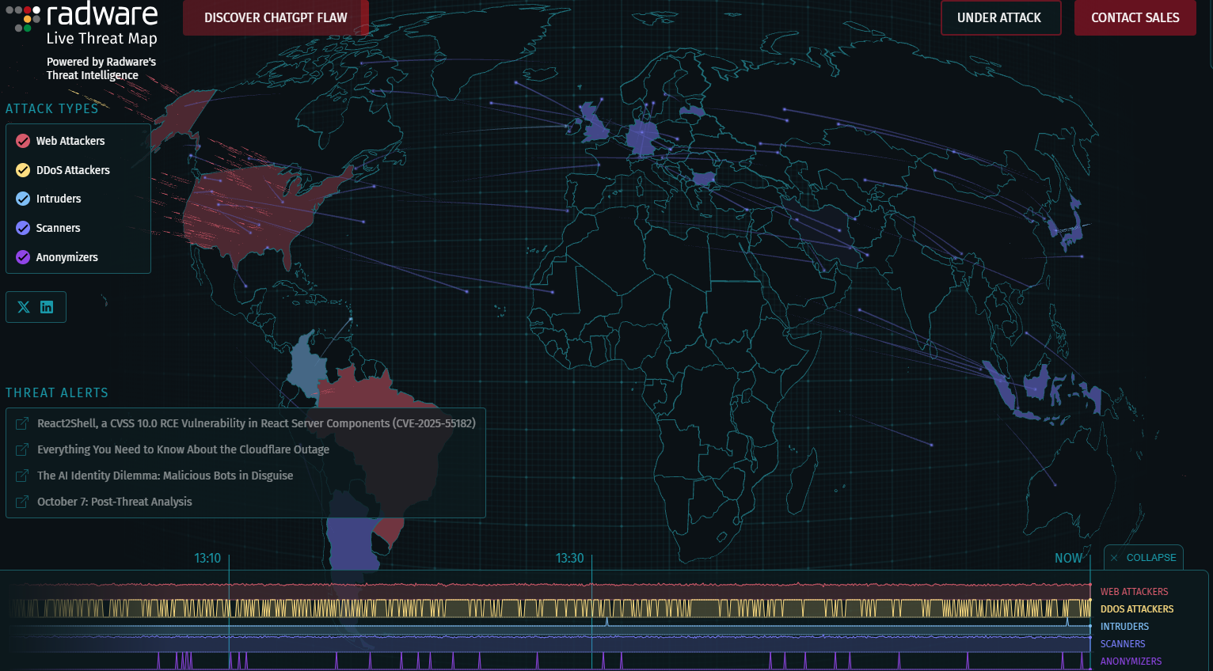Collapse the attack timeline panel

pos(1150,557)
